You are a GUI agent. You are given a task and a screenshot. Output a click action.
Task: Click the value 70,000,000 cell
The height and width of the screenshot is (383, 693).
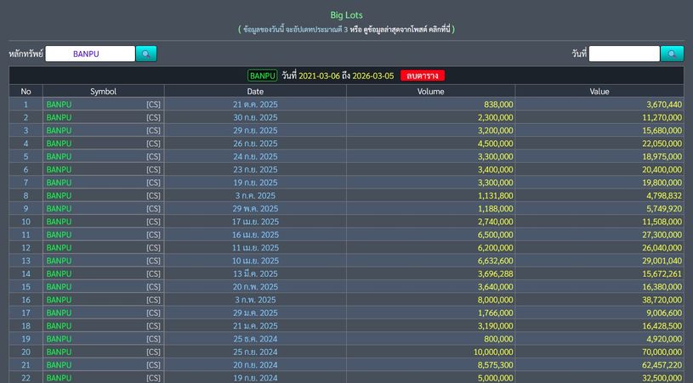click(x=653, y=352)
